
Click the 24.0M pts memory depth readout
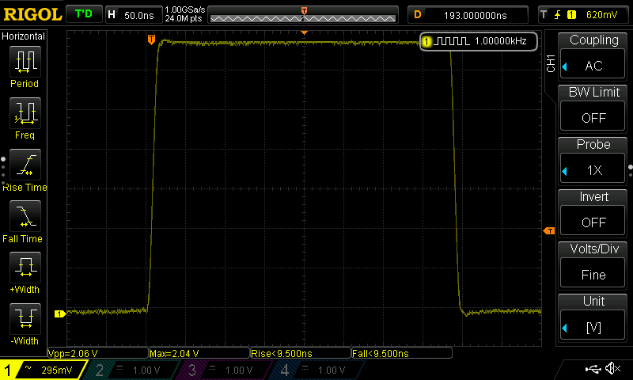coord(184,18)
